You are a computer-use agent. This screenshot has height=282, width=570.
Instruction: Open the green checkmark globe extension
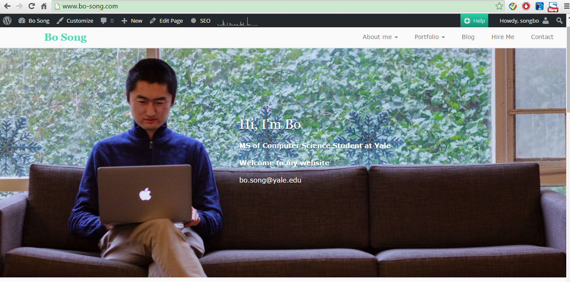coord(512,6)
